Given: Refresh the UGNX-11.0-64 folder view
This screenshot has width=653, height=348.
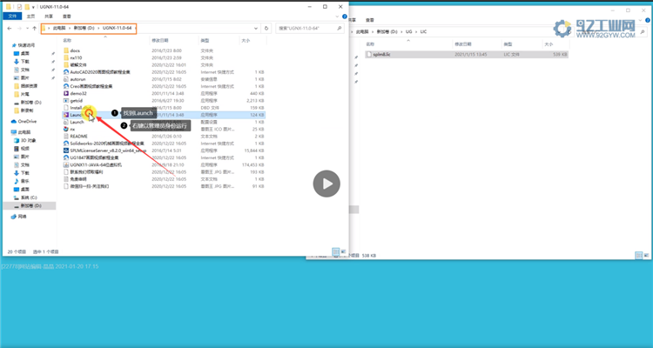Looking at the screenshot, I should coord(266,29).
